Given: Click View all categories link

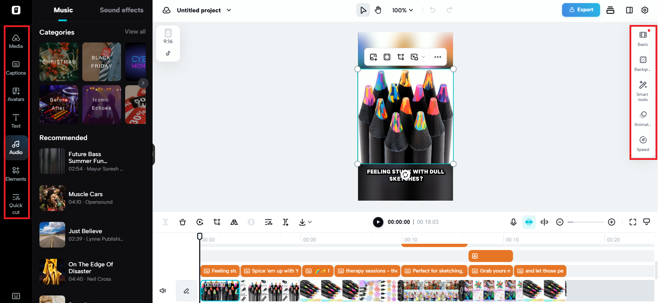Looking at the screenshot, I should [135, 31].
